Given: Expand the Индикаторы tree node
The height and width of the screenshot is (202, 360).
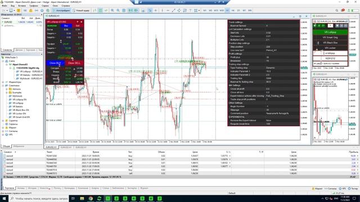Looking at the screenshot, I should pyautogui.click(x=3, y=82).
